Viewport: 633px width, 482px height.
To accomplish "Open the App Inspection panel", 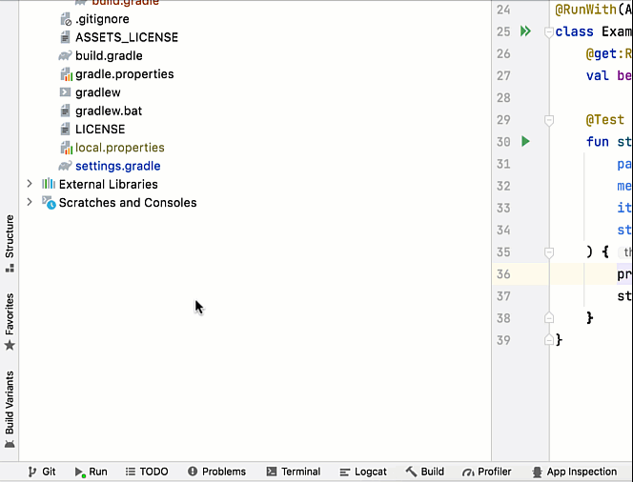I will 574,472.
